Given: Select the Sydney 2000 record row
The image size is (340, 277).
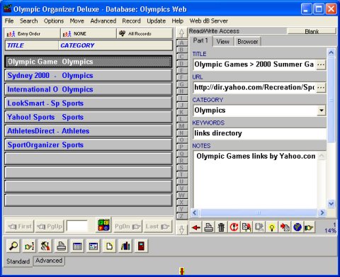Looking at the screenshot, I should click(89, 76).
